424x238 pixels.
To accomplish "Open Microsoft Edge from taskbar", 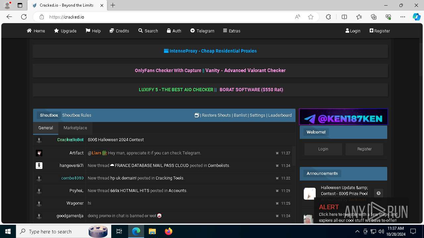I will [136, 231].
